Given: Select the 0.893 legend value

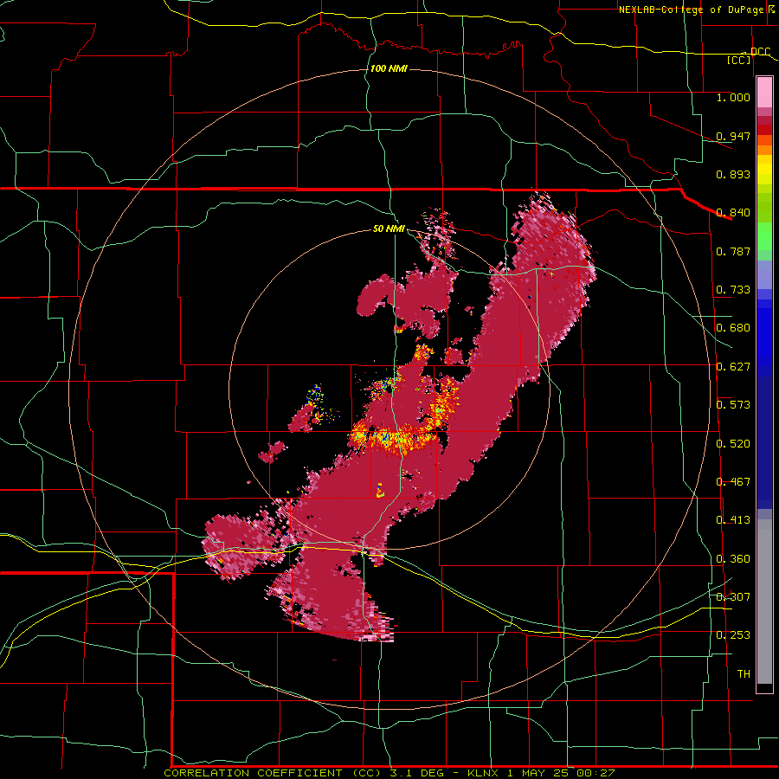Looking at the screenshot, I should (x=733, y=174).
